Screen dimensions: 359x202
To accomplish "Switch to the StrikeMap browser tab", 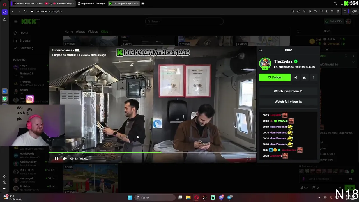I will 27,3.
